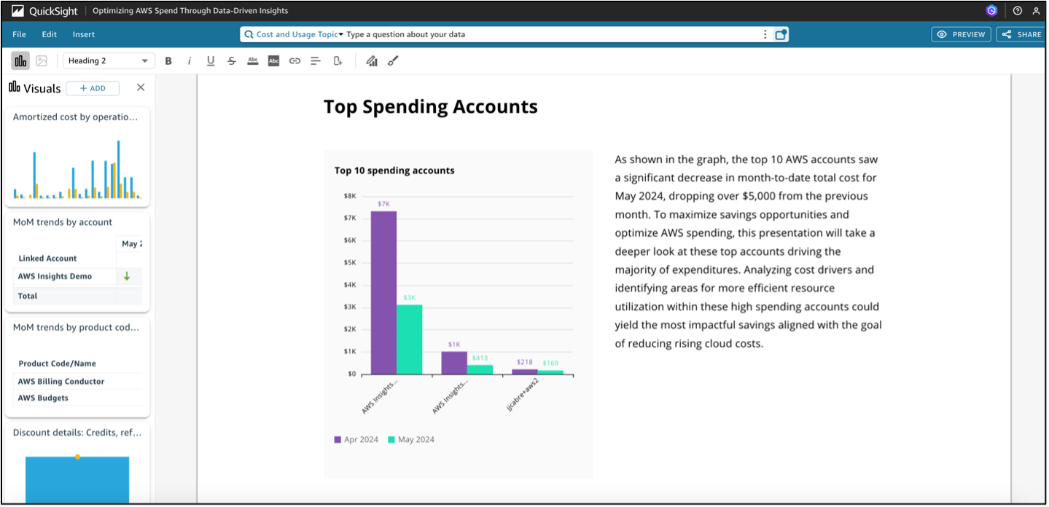
Task: Click the SHARE button
Action: pos(1022,34)
